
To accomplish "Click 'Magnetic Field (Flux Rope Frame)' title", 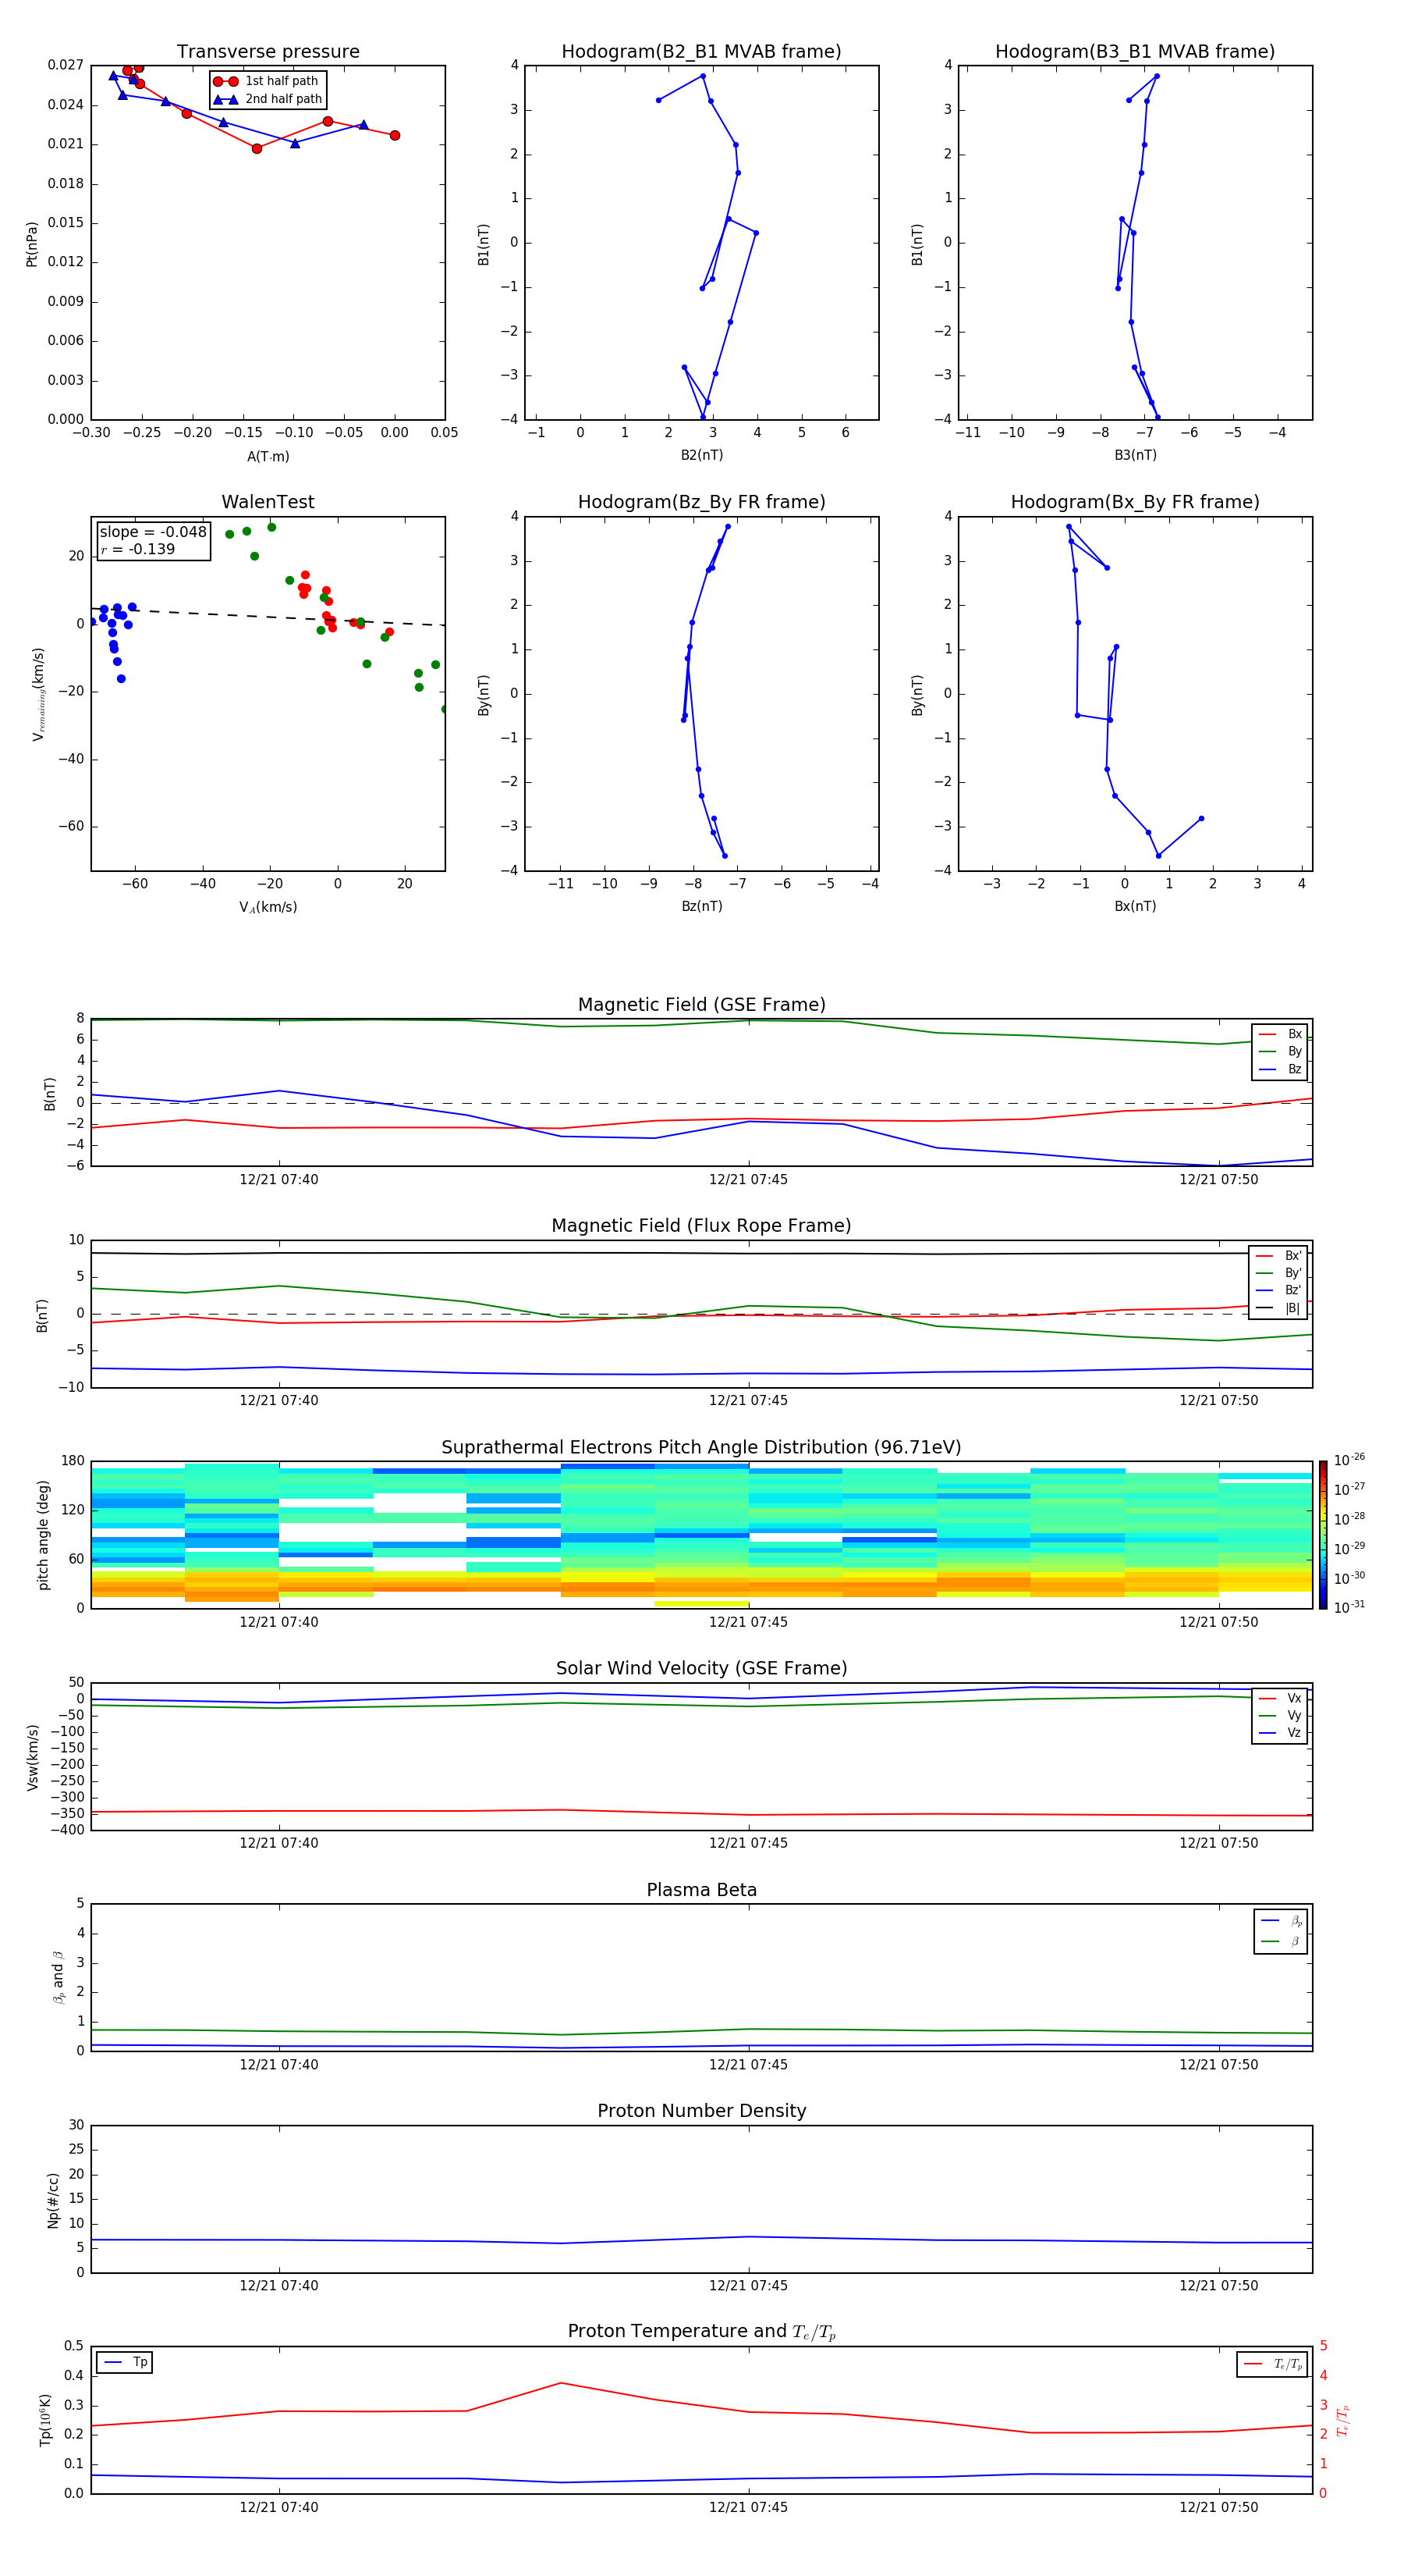I will pyautogui.click(x=701, y=1226).
